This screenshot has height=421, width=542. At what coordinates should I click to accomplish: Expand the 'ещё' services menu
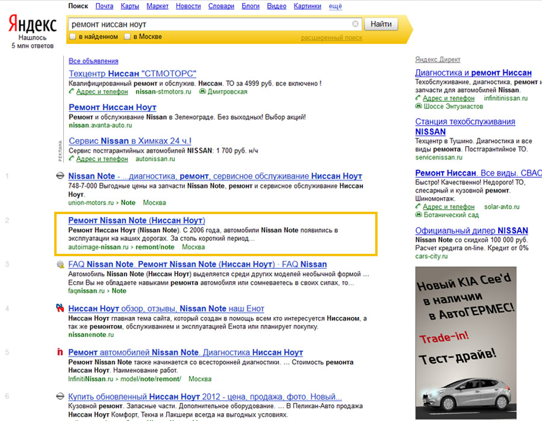335,6
